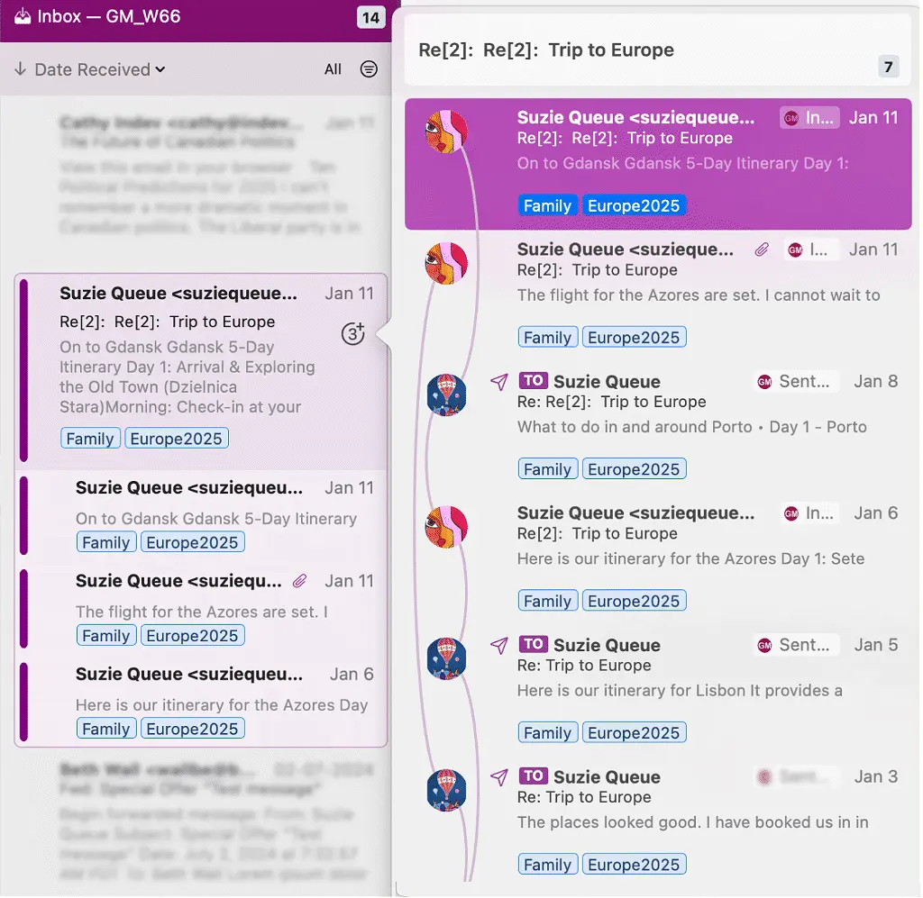Expand the conversation using the 7-message count badge
Viewport: 923px width, 898px height.
click(888, 66)
